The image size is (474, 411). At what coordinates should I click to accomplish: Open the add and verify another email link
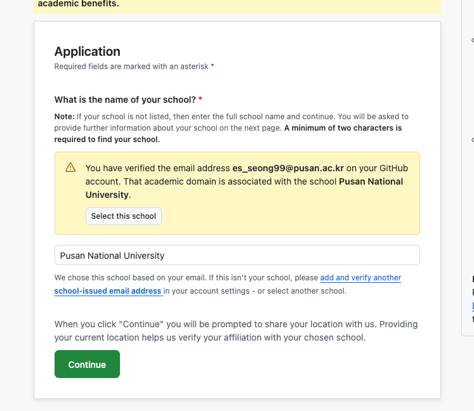tap(360, 278)
